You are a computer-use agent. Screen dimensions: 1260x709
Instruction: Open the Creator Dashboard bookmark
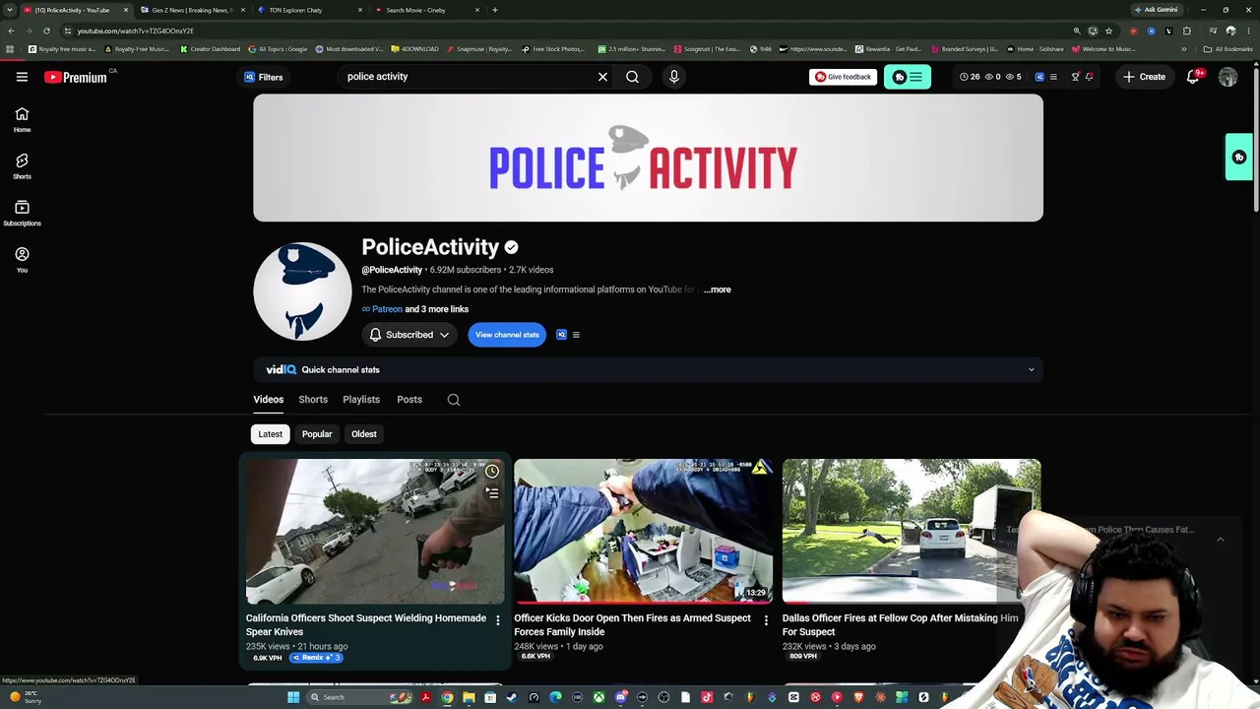210,49
